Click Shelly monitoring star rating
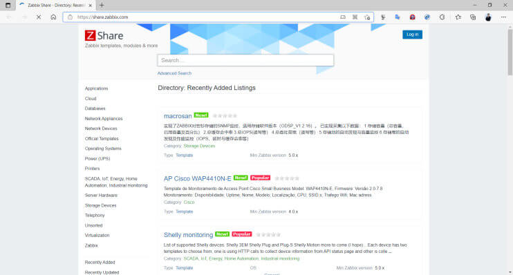The width and height of the screenshot is (513, 275). point(268,235)
